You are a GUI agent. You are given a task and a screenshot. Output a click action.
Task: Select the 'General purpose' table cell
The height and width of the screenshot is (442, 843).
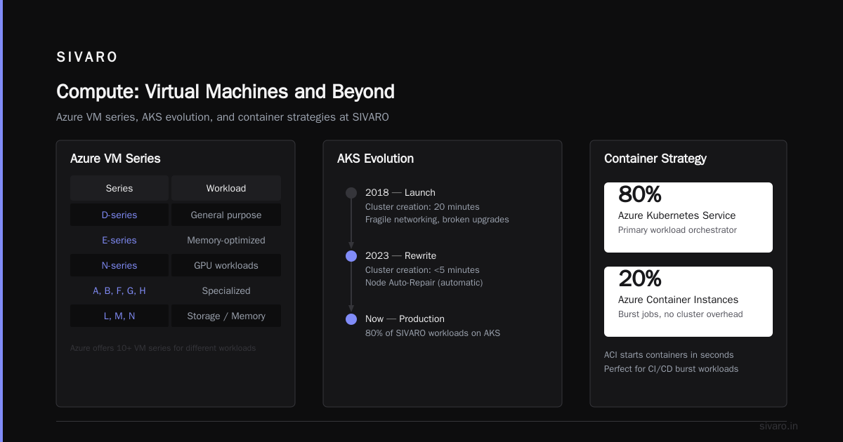pos(226,215)
